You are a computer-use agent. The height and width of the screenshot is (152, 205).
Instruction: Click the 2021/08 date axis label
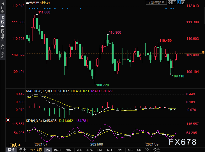(x=97, y=144)
